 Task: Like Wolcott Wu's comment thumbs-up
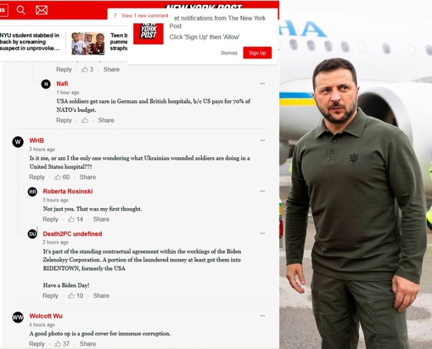click(x=57, y=344)
